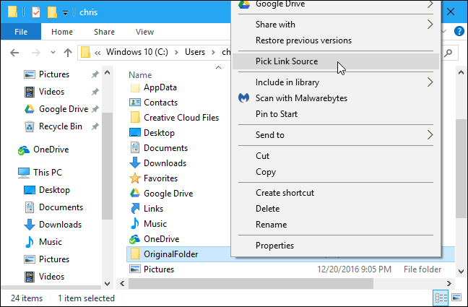Switch to details view button
This screenshot has height=307, width=468.
(x=440, y=298)
